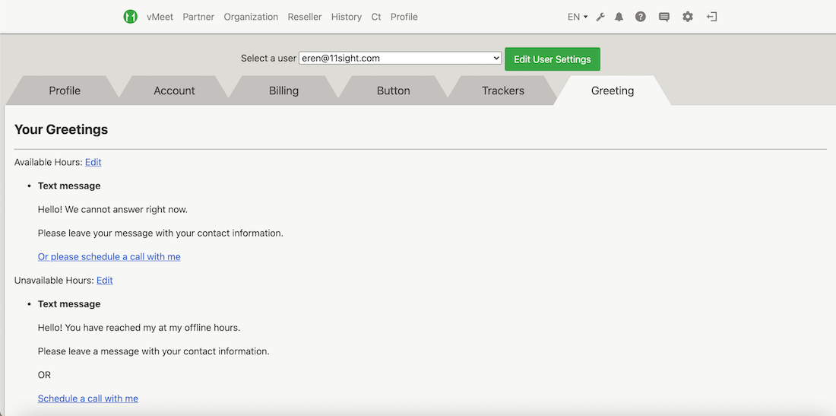This screenshot has height=416, width=836.
Task: Open the vMeet menu item
Action: tap(160, 17)
